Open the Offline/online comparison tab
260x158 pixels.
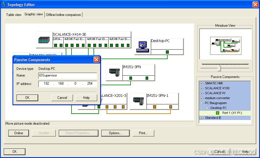pos(63,15)
